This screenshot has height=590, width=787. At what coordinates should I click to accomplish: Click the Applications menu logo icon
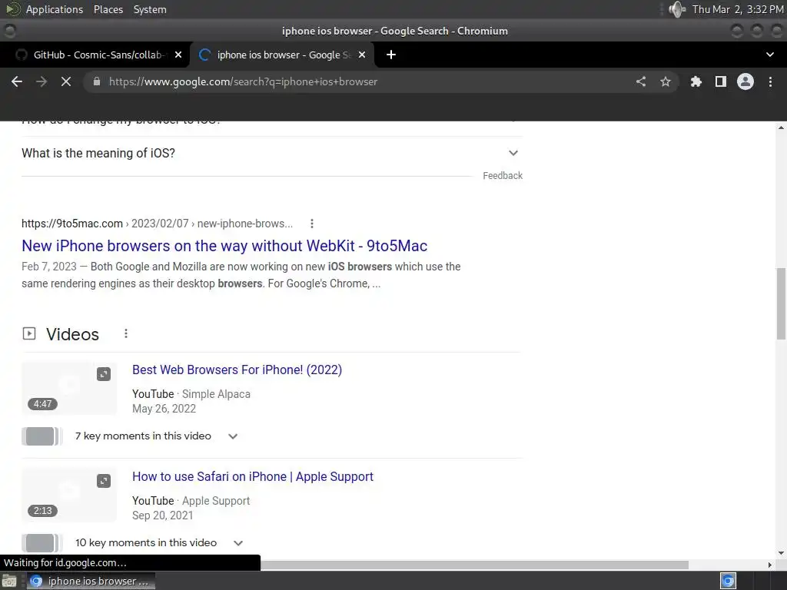(13, 9)
